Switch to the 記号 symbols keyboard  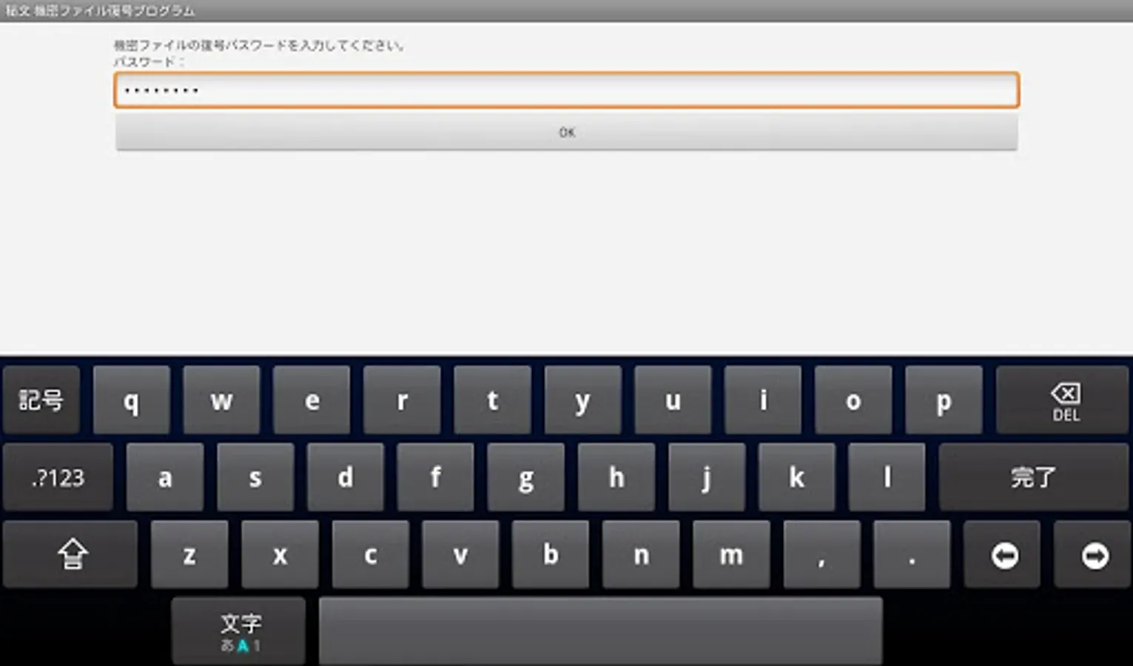pyautogui.click(x=41, y=400)
